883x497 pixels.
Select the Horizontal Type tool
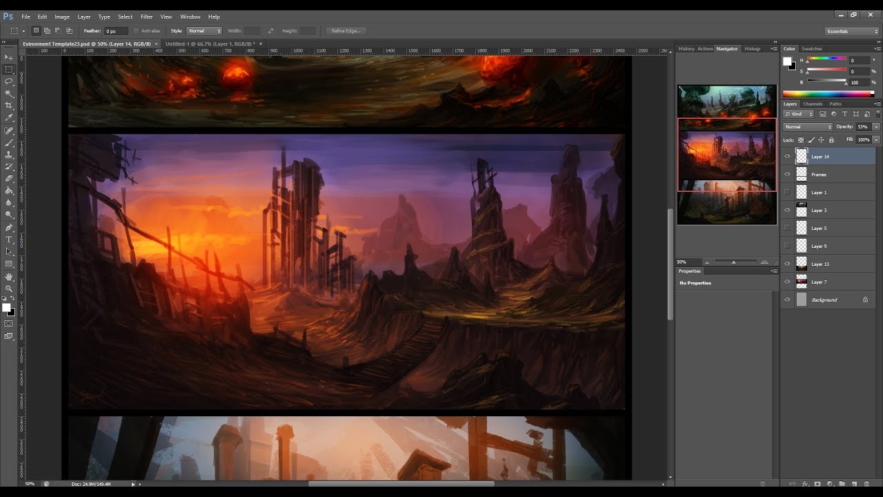(x=9, y=239)
